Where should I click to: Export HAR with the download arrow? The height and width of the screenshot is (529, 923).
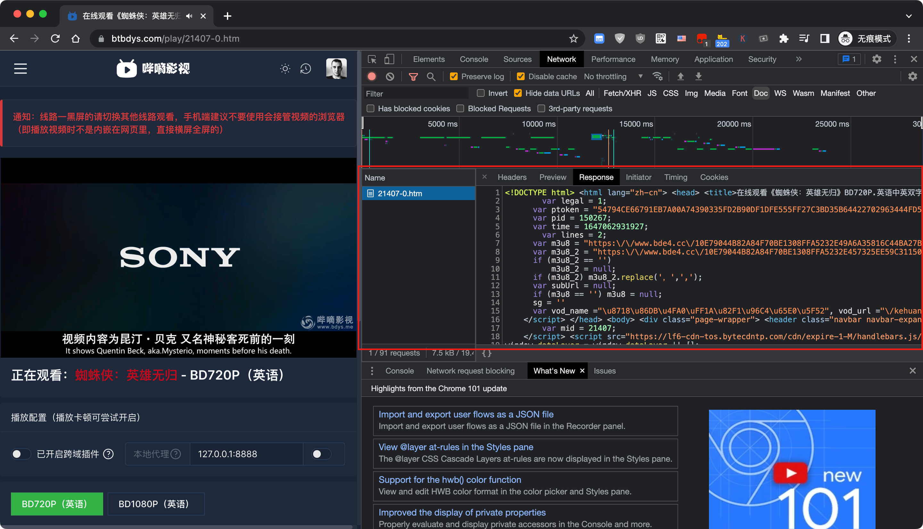698,77
